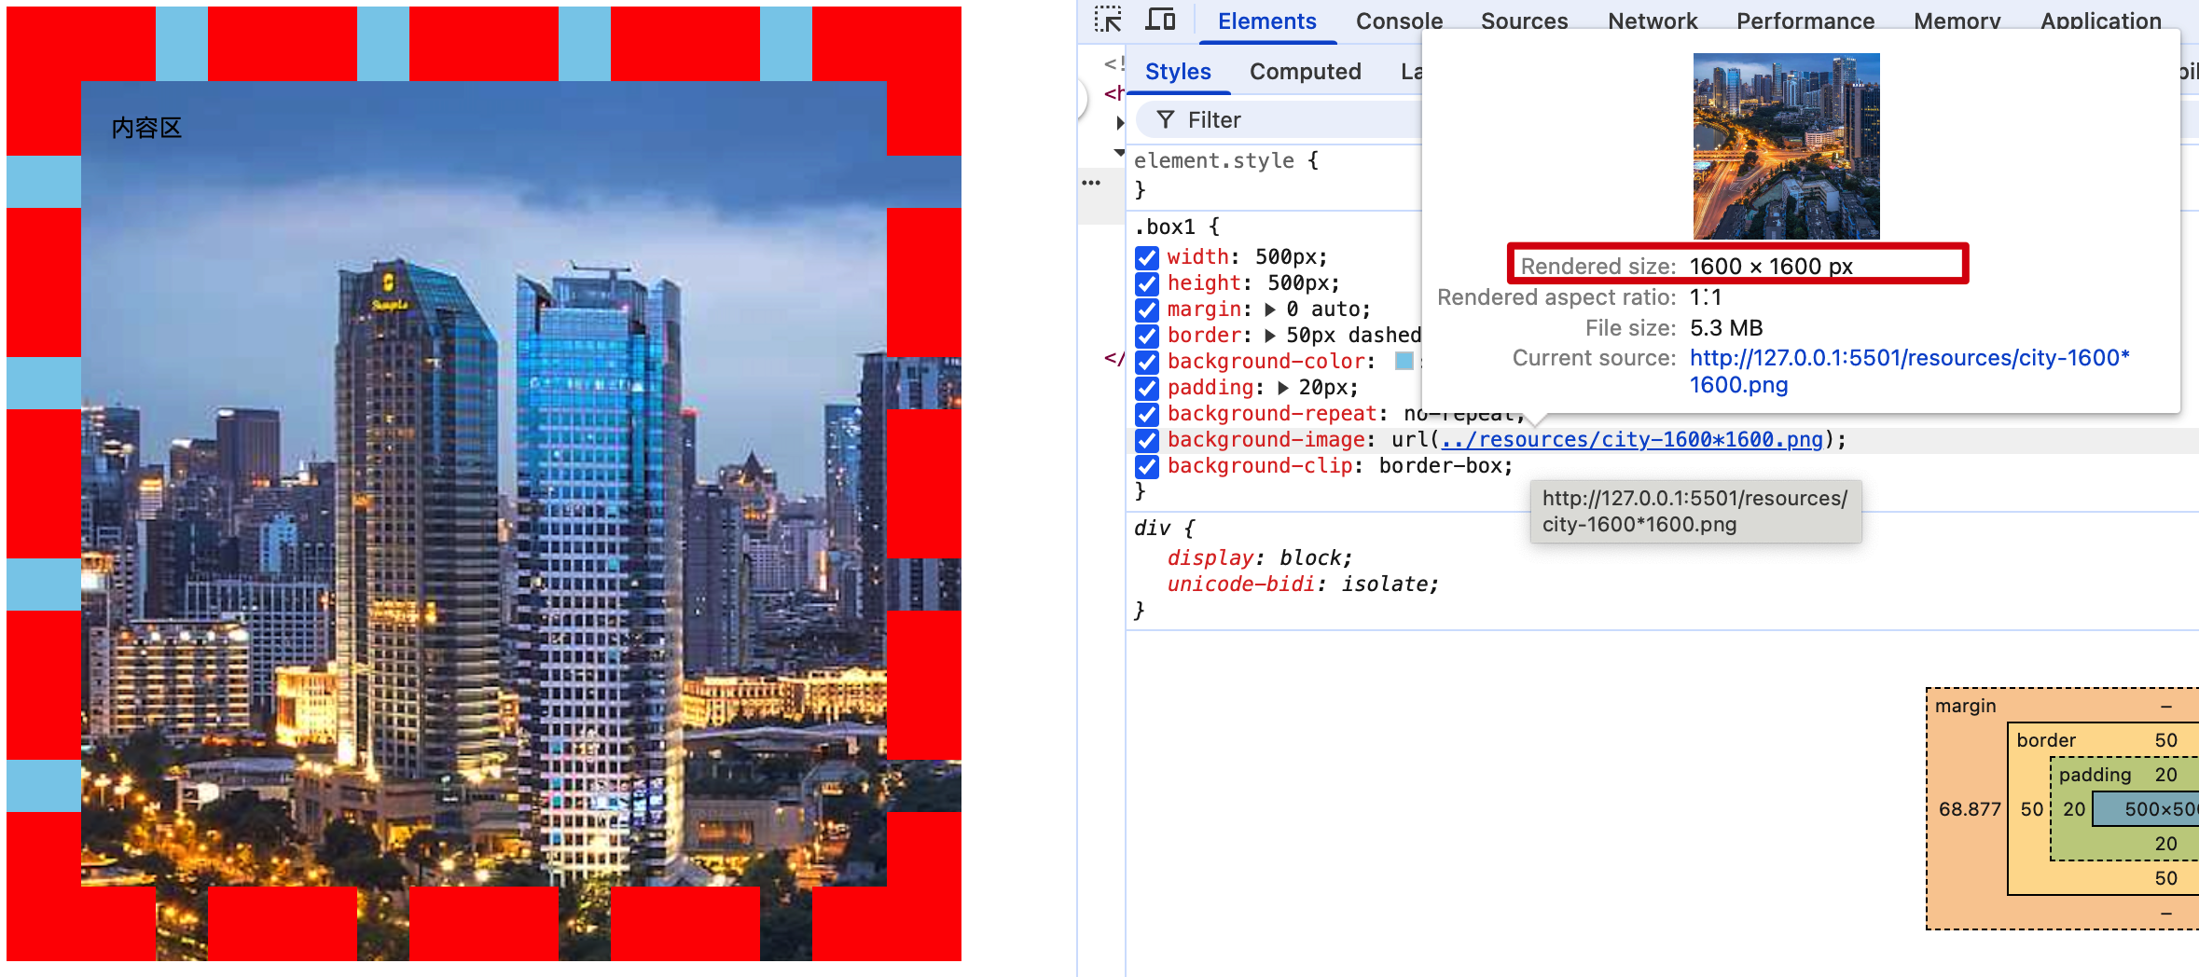Screen dimensions: 2199x977
Task: Select the .box1 selector text
Action: (1165, 227)
